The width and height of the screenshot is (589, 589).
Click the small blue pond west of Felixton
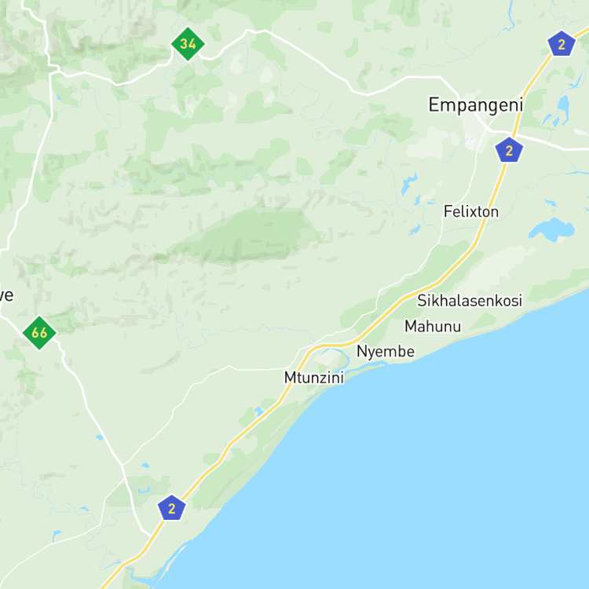click(409, 184)
